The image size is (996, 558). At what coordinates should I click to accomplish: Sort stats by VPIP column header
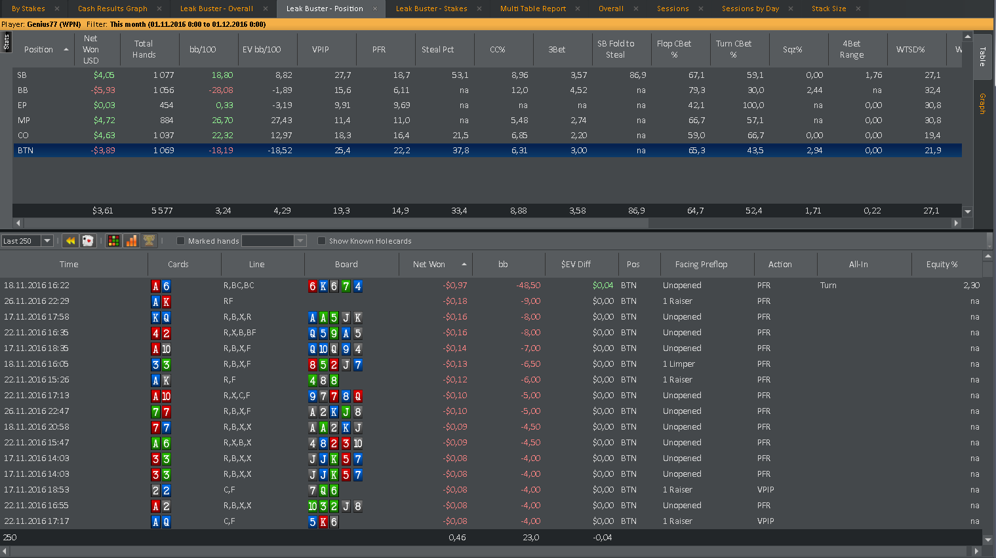[x=320, y=49]
